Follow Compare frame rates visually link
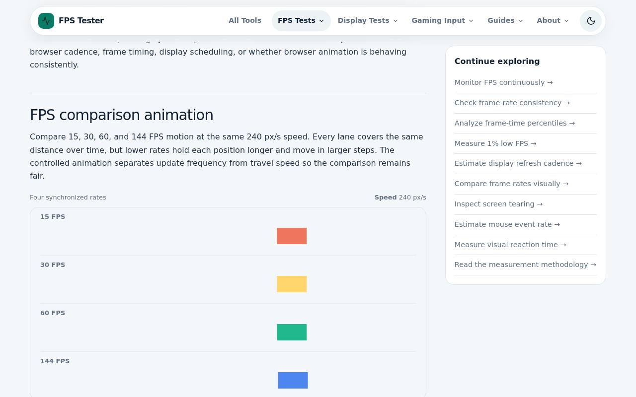Viewport: 636px width, 397px height. pyautogui.click(x=511, y=184)
